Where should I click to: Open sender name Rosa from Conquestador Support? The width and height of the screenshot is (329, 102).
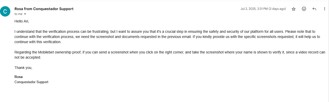(44, 9)
